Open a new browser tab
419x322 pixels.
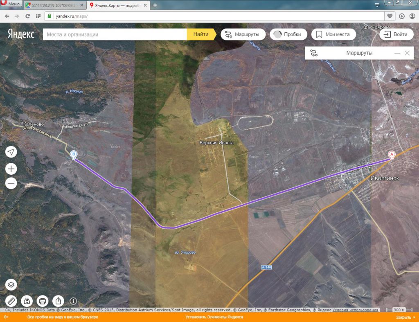pos(155,5)
